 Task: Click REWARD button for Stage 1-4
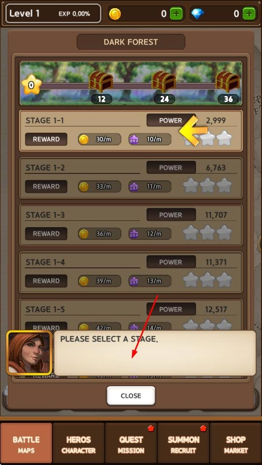(46, 281)
